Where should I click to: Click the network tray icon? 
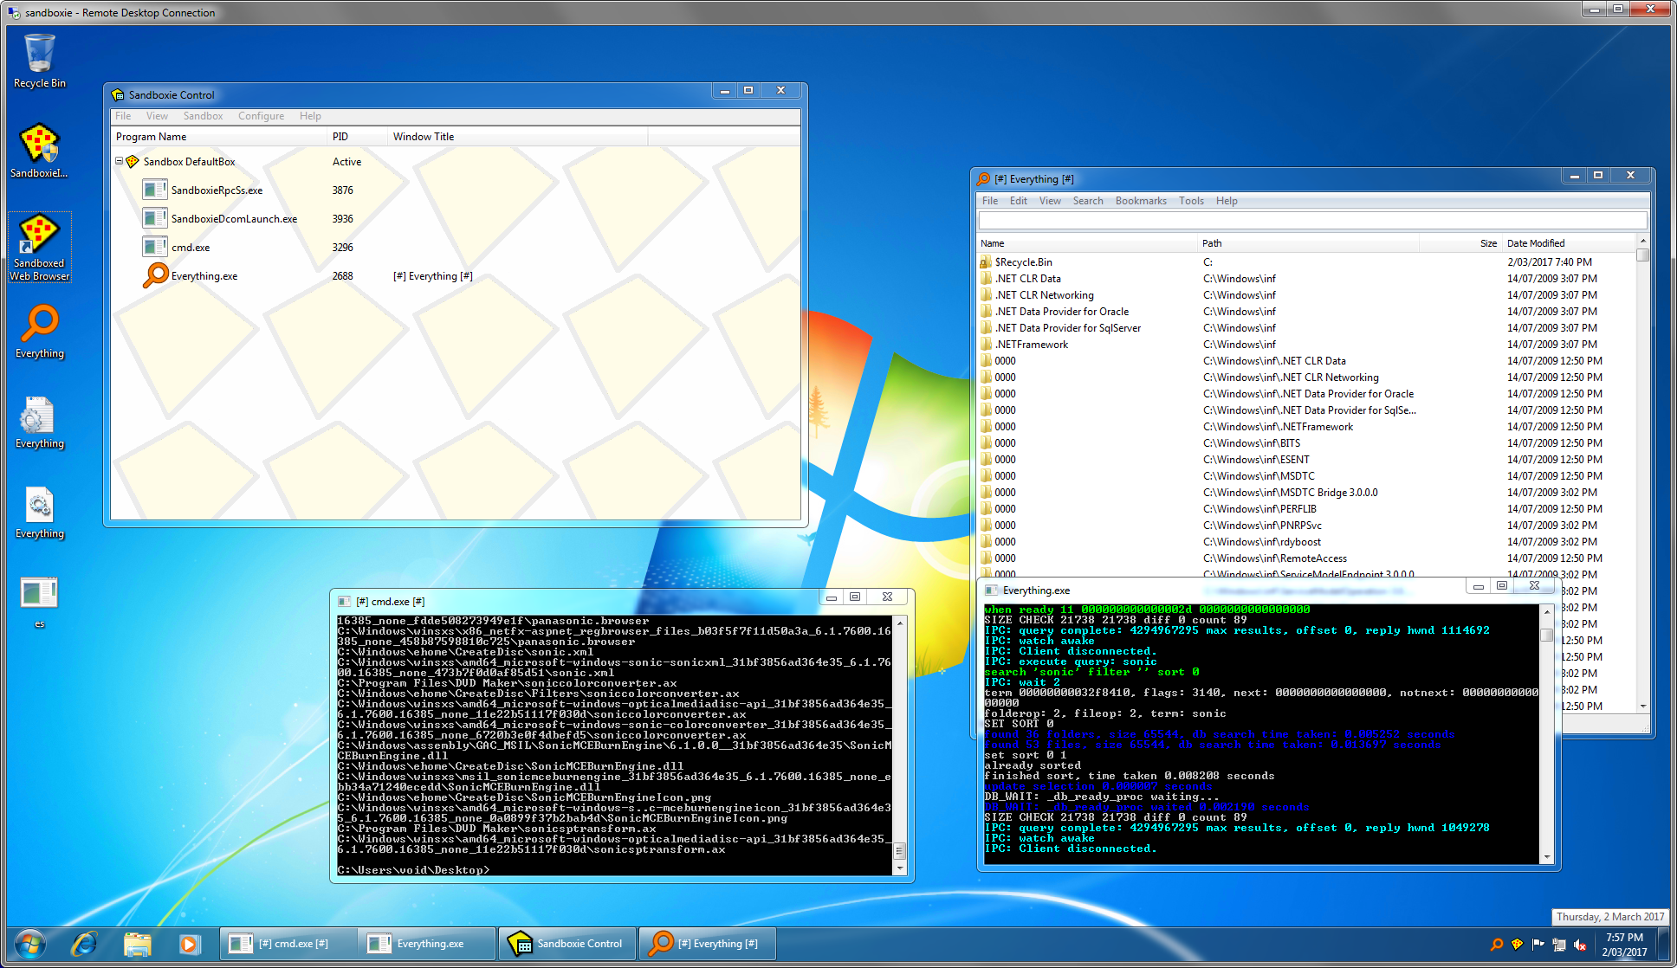click(1559, 945)
